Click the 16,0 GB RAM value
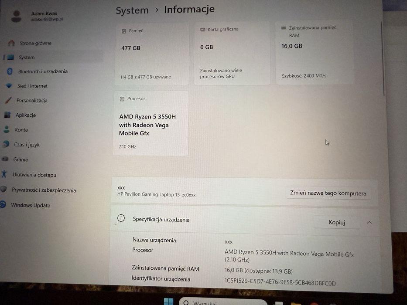This screenshot has width=407, height=305. tap(292, 46)
